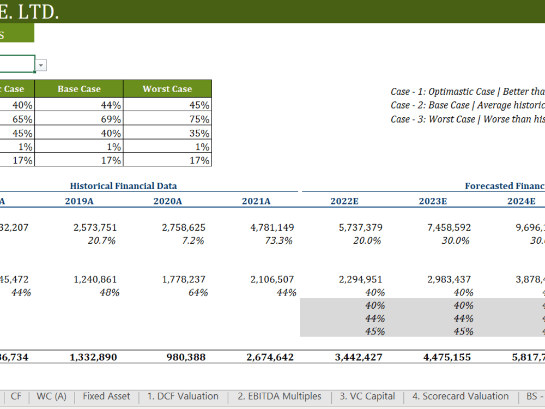
Task: Select the 48% margin cell under 2019A
Action: (x=110, y=292)
